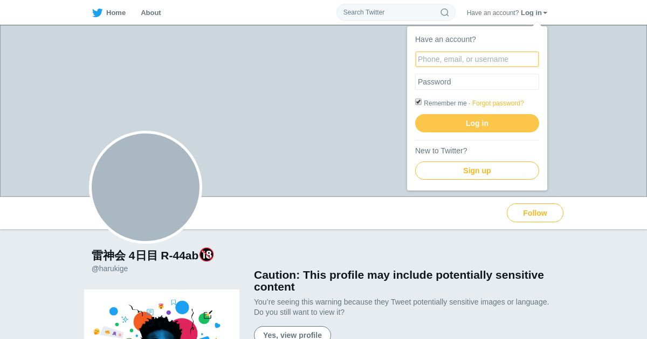Follow the @harukige profile
This screenshot has width=647, height=339.
click(535, 213)
